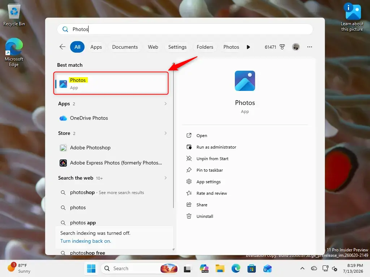Screen dimensions: 370x277
Task: Click the OneDrive Photos cloud icon
Action: pos(63,118)
